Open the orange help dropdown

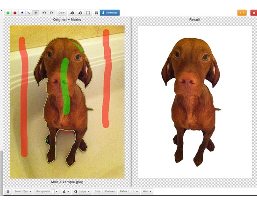(x=242, y=13)
